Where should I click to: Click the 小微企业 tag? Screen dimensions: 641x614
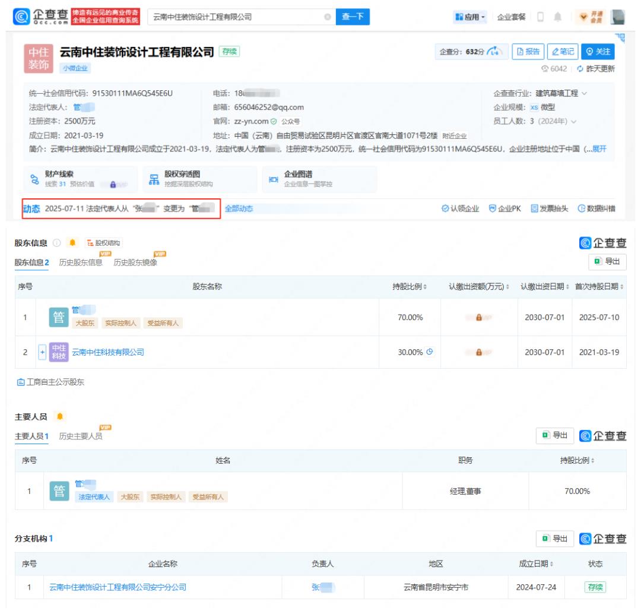75,68
